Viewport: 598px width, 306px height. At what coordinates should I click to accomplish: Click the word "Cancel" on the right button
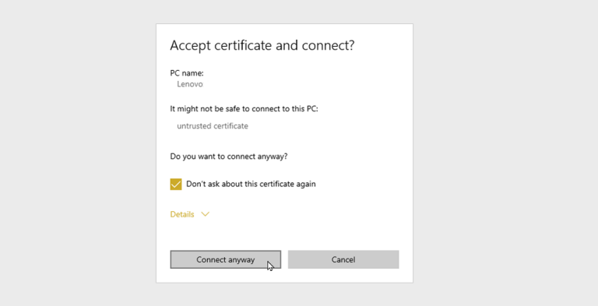point(343,259)
